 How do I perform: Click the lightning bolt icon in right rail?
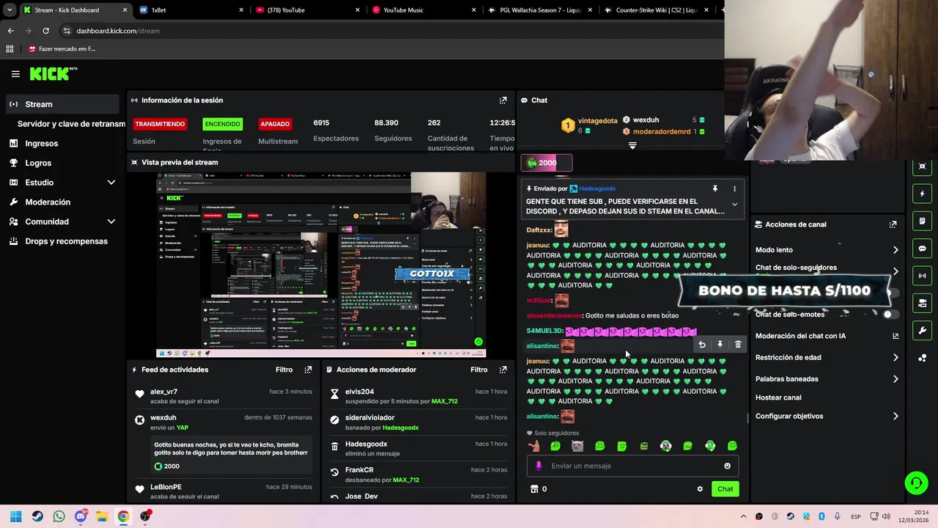click(x=922, y=194)
